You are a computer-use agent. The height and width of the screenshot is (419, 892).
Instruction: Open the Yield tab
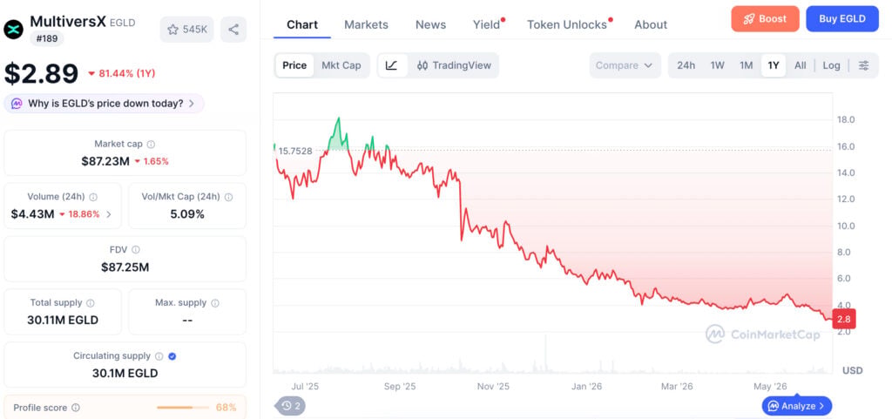(488, 25)
